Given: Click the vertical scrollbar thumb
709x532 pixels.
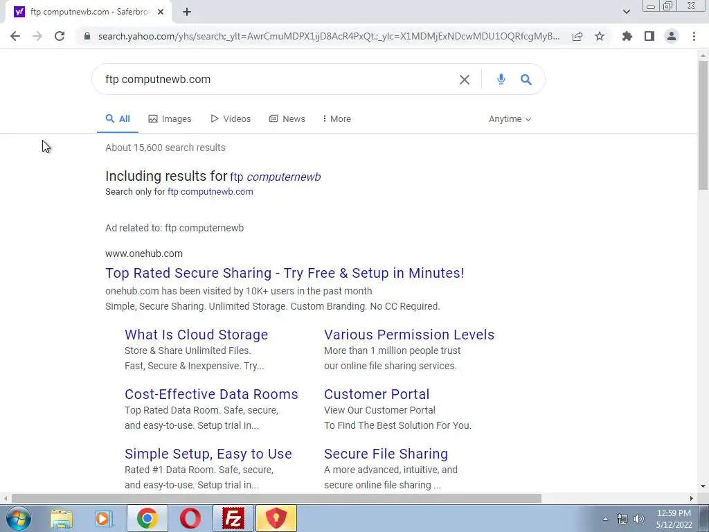Looking at the screenshot, I should pyautogui.click(x=703, y=125).
